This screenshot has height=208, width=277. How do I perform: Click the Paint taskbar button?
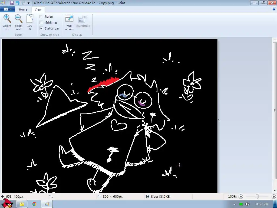tap(47, 204)
